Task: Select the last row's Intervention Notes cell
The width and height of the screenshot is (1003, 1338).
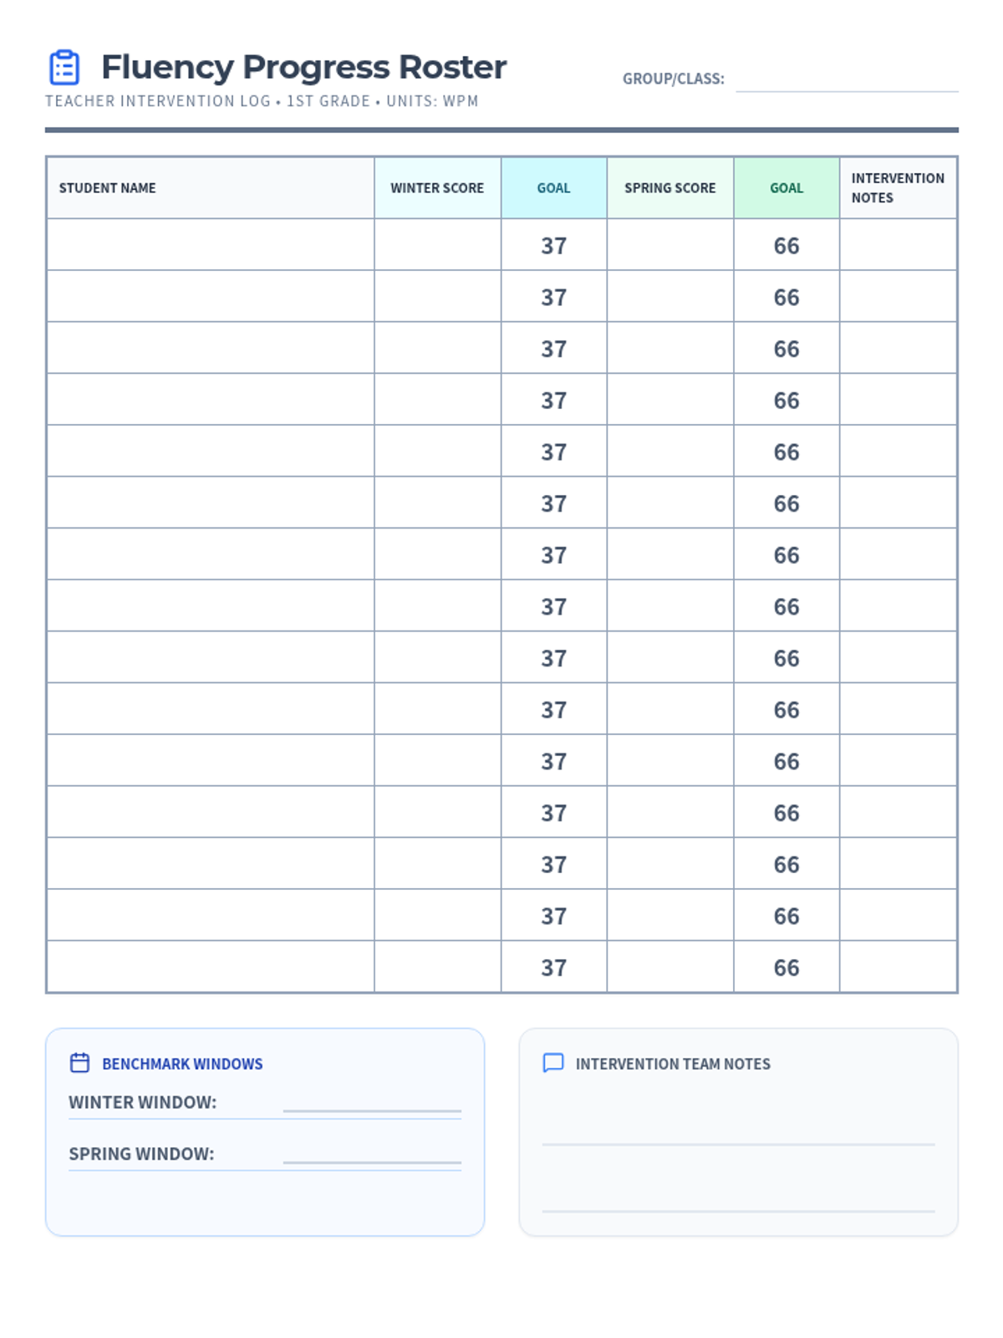Action: (x=898, y=968)
